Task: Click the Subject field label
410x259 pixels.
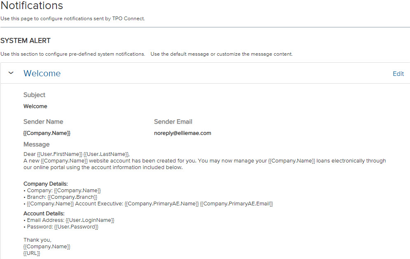Action: click(x=34, y=95)
